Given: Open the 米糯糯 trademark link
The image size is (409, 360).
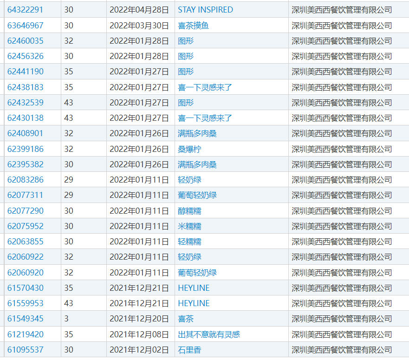Looking at the screenshot, I should coord(189,226).
